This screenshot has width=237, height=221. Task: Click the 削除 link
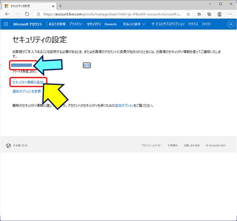click(87, 65)
